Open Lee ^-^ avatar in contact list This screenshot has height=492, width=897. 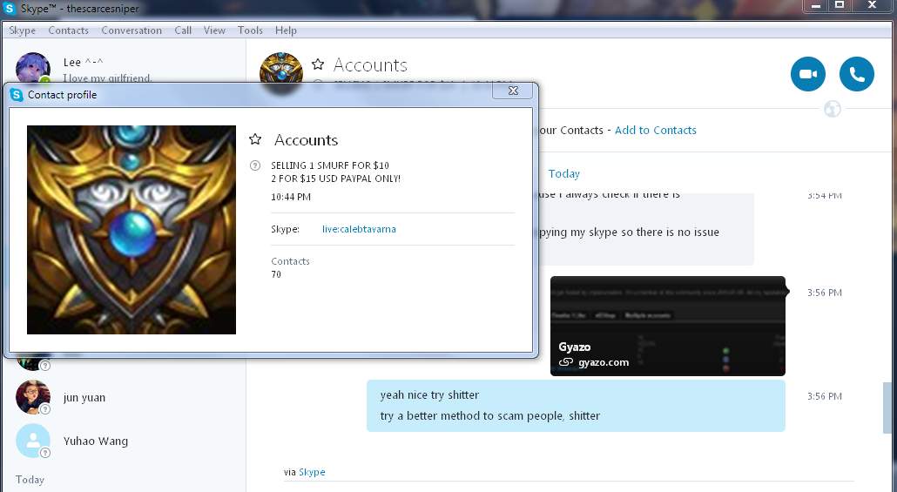click(32, 68)
